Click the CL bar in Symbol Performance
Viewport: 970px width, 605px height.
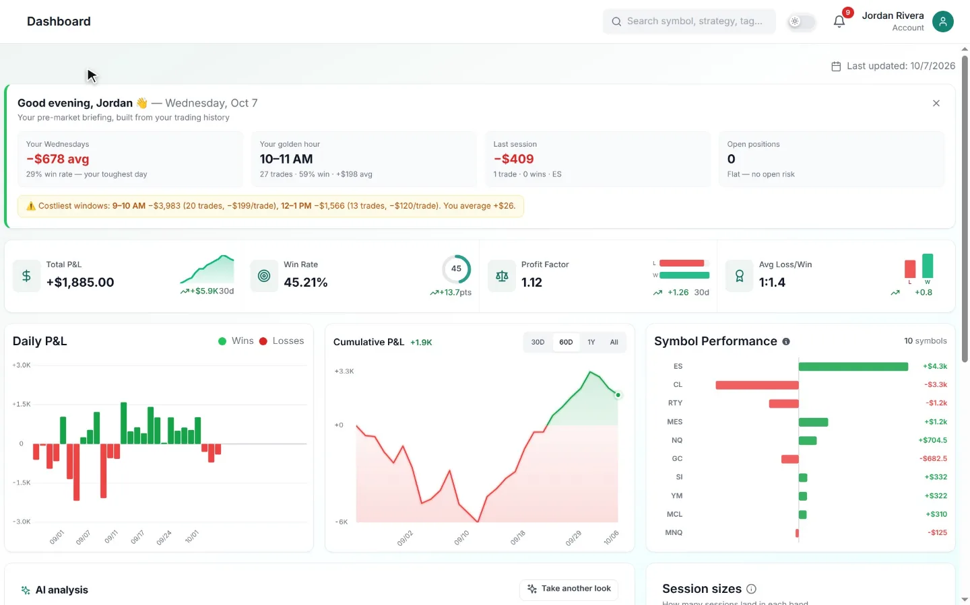757,385
